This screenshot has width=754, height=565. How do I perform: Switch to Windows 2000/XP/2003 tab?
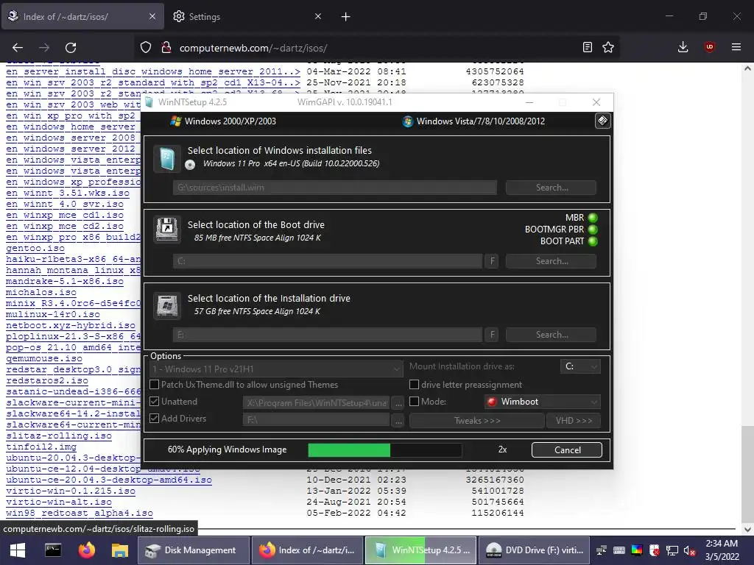pos(224,121)
